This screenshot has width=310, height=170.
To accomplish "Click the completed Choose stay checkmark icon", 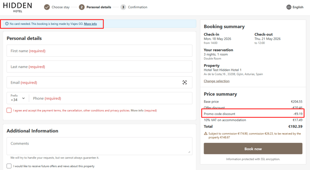I will click(x=47, y=7).
